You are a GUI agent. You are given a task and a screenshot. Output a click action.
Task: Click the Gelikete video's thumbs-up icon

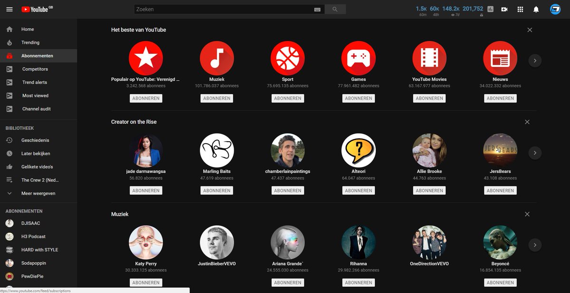[x=9, y=167]
